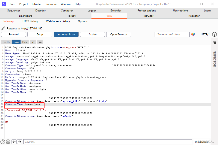Open the HTTP/1 protocol selector
The image size is (218, 145).
pyautogui.click(x=205, y=34)
